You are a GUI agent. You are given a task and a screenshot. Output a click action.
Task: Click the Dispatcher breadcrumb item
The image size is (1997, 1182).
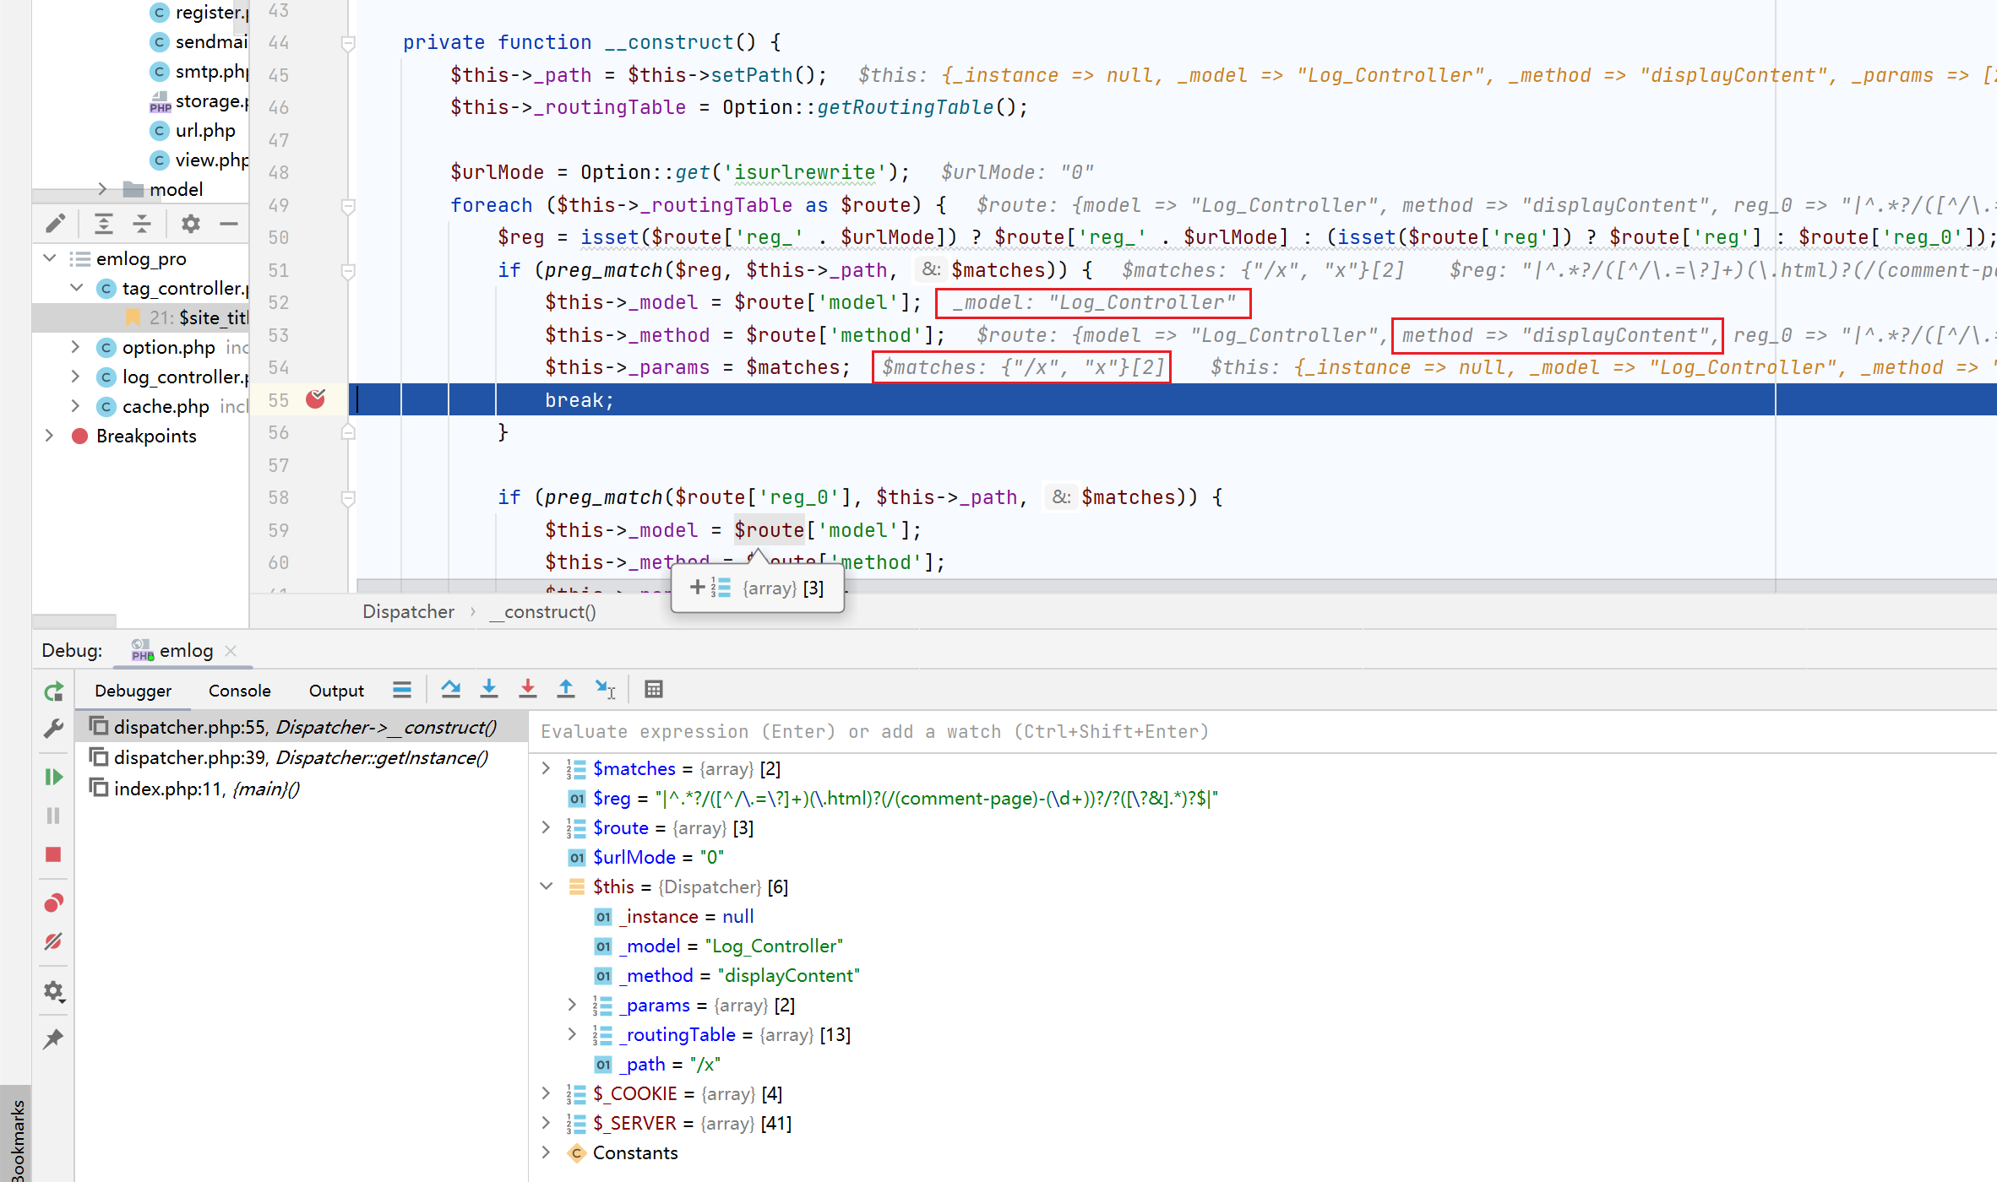408,611
